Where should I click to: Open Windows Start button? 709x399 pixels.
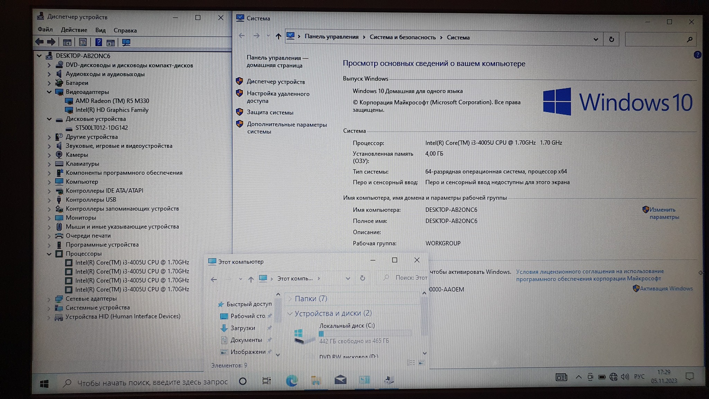(x=44, y=383)
